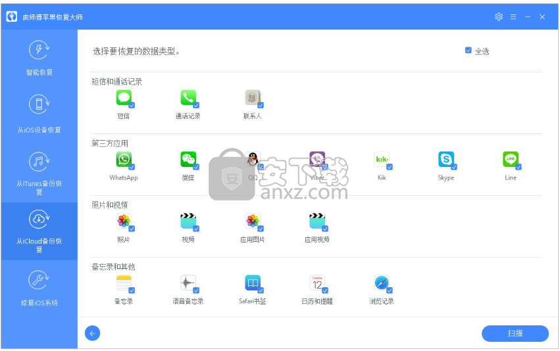Switch to 修复iOS系统 sidebar tab
Viewport: 560px width, 351px height.
[39, 289]
